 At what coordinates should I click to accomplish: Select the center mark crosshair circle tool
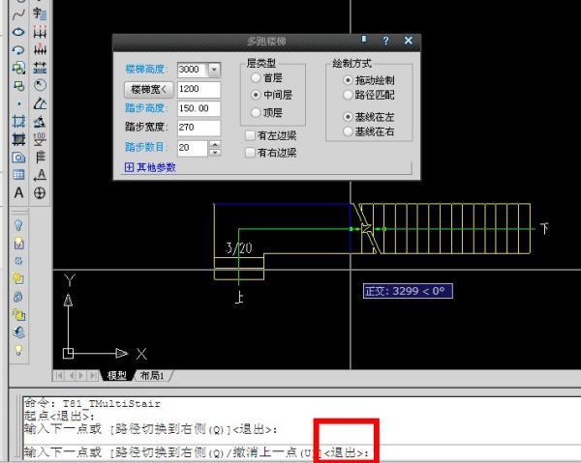tap(40, 192)
